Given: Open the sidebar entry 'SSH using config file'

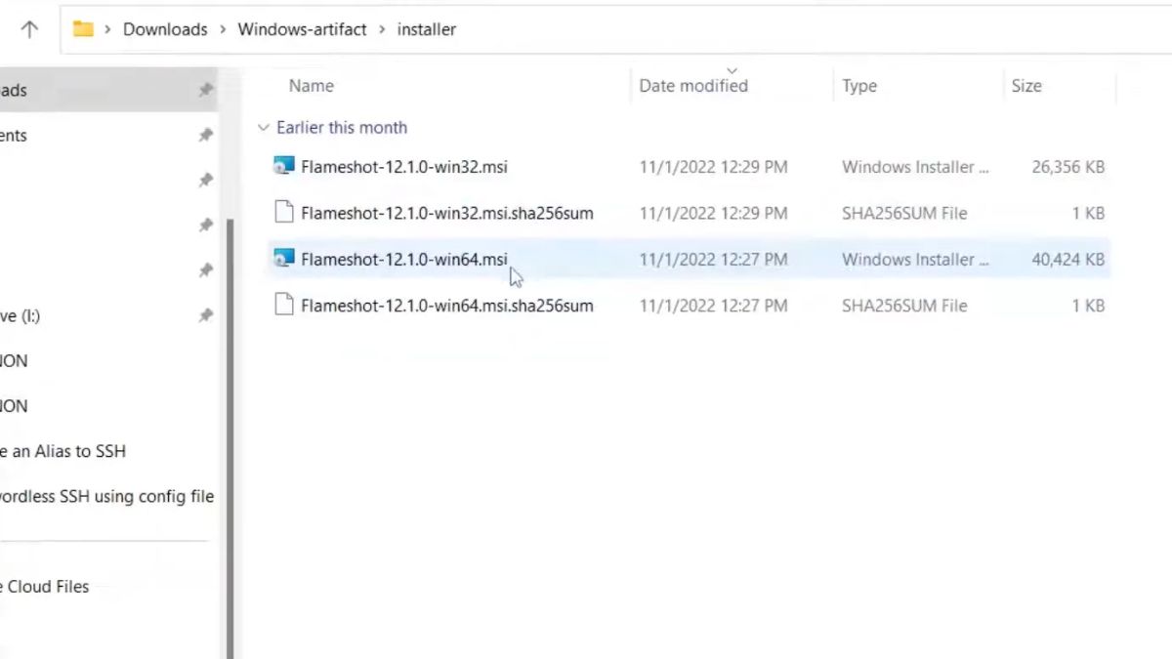Looking at the screenshot, I should click(106, 496).
